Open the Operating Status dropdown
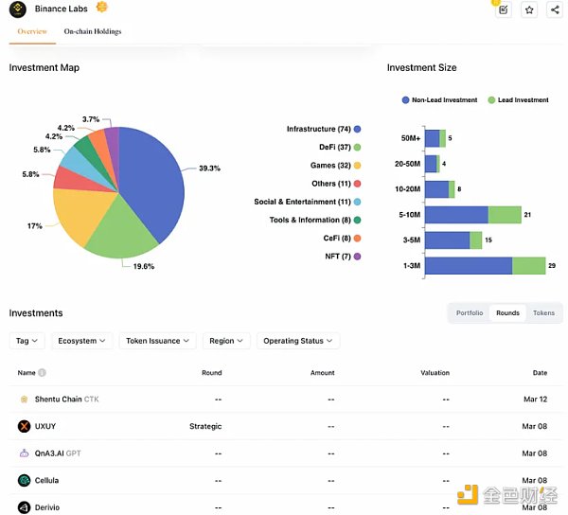Screen dimensions: 568x515 (x=298, y=341)
